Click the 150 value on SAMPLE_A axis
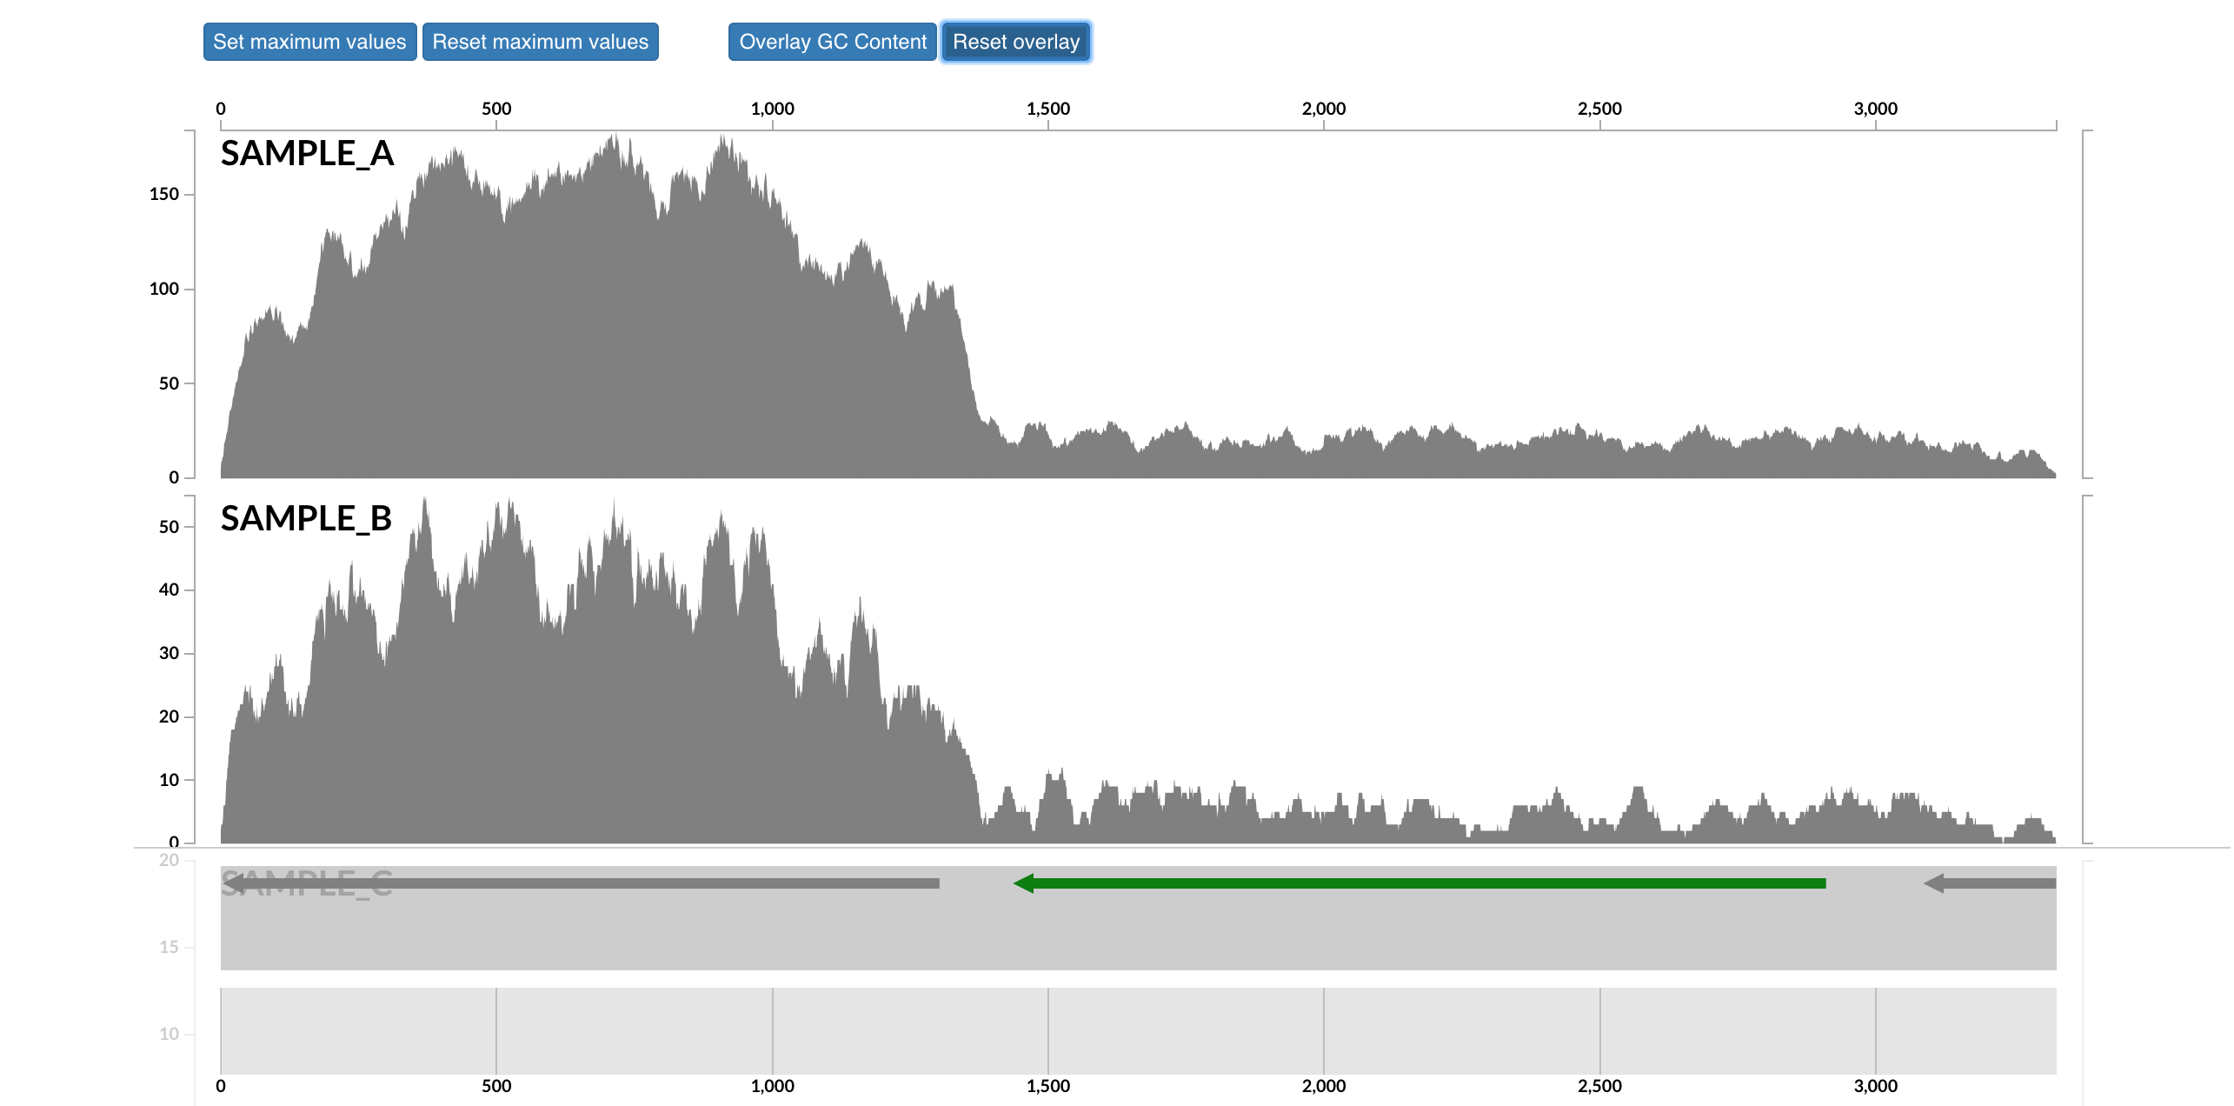 (x=163, y=194)
